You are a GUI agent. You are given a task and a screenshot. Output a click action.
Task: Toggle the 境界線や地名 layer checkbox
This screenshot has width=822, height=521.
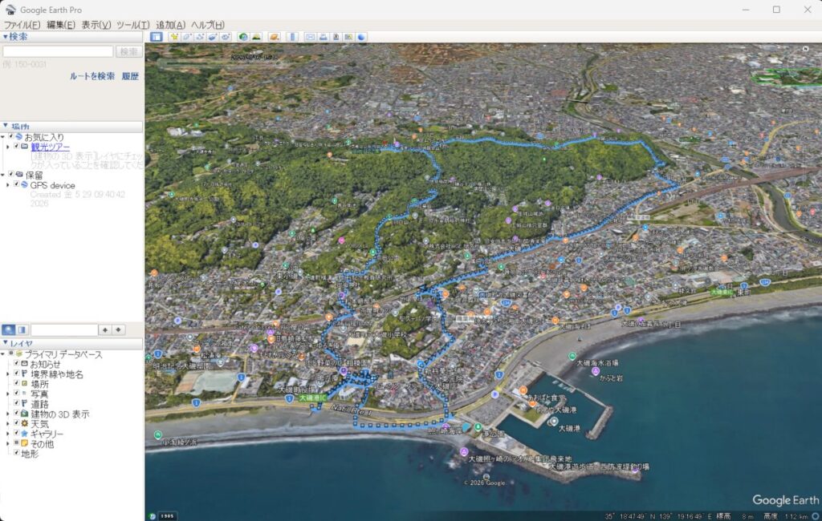(17, 374)
